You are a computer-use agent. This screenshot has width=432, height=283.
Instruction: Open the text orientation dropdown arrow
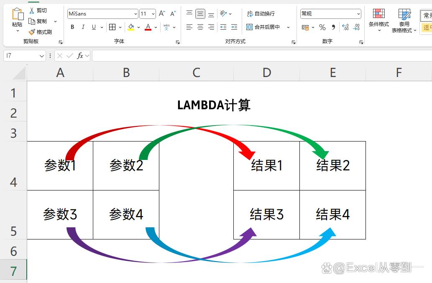coord(230,13)
